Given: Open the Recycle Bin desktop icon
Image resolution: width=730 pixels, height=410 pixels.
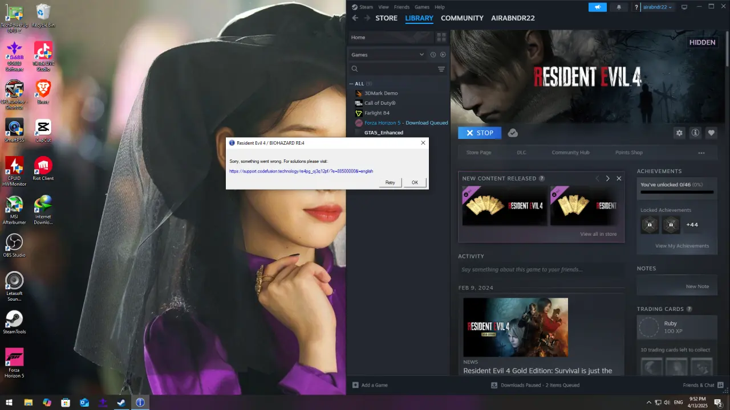Looking at the screenshot, I should coord(43,15).
